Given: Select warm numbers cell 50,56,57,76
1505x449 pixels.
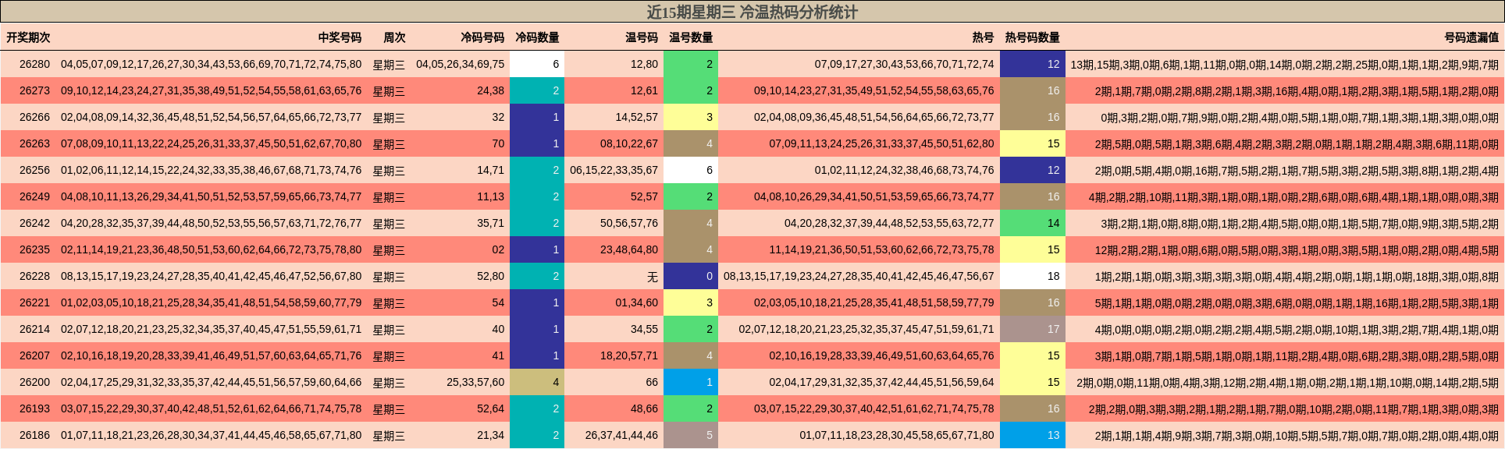Looking at the screenshot, I should click(x=629, y=223).
